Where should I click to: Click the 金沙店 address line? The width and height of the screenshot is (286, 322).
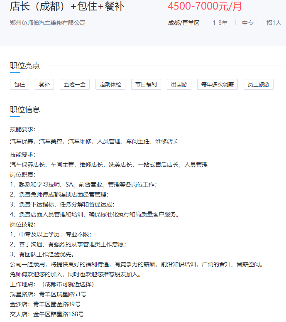click(45, 304)
